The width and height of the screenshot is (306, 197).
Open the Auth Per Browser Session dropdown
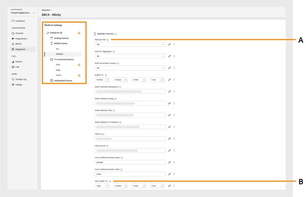pyautogui.click(x=130, y=68)
